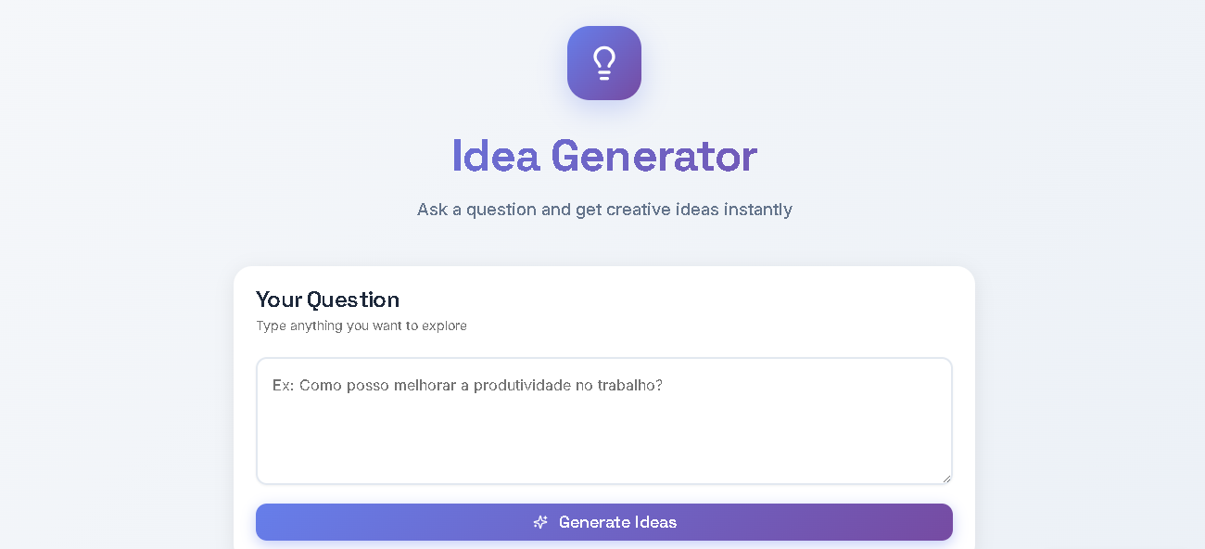Screen dimensions: 1205x549
Task: Click the sparkle icon on Generate button
Action: [x=540, y=522]
